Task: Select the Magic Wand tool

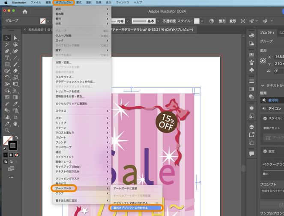Action: coord(7,44)
